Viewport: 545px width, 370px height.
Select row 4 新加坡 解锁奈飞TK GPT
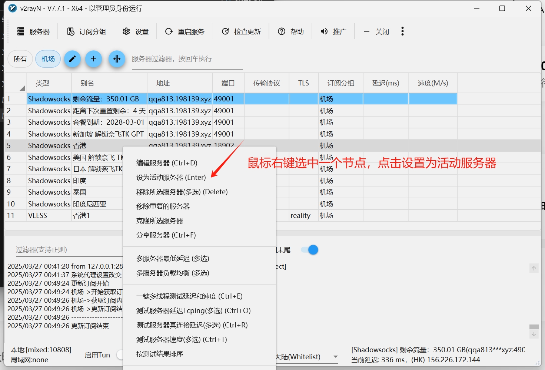point(230,134)
